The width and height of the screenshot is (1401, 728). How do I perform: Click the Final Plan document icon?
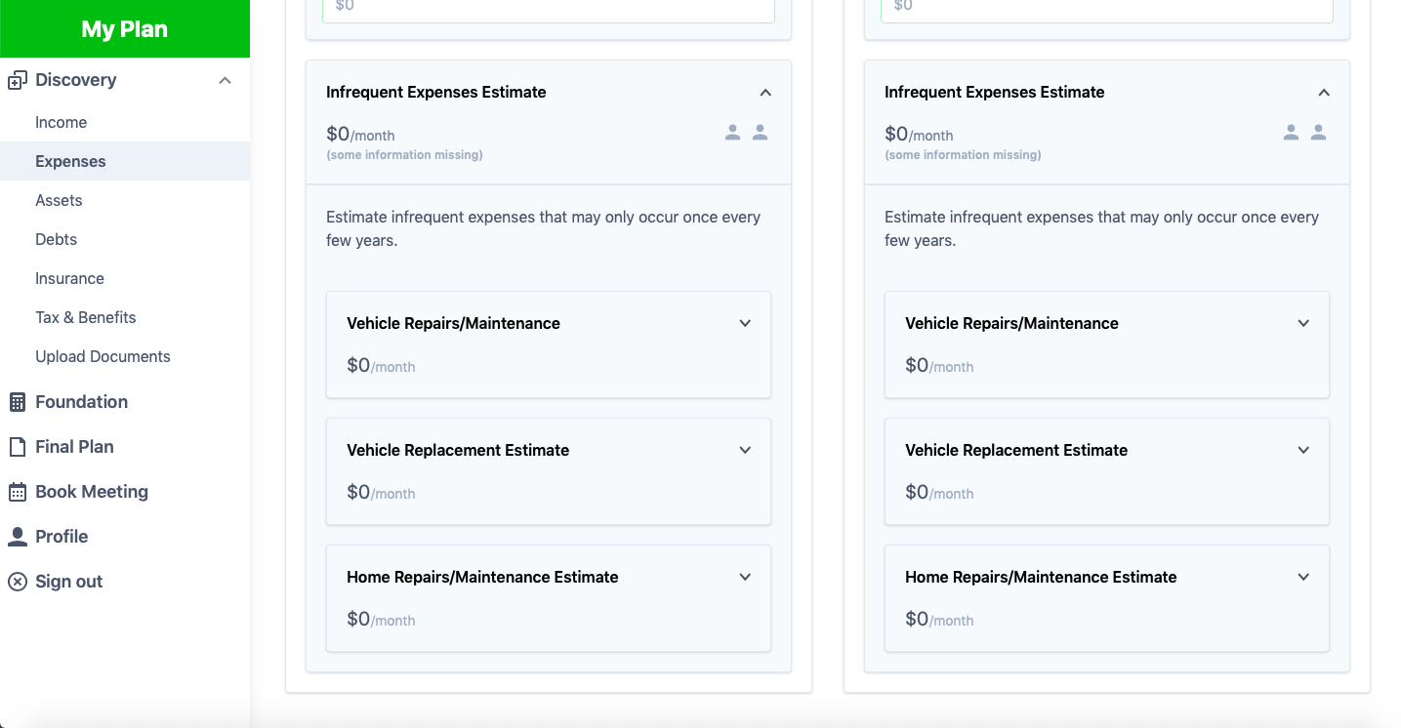pyautogui.click(x=17, y=446)
